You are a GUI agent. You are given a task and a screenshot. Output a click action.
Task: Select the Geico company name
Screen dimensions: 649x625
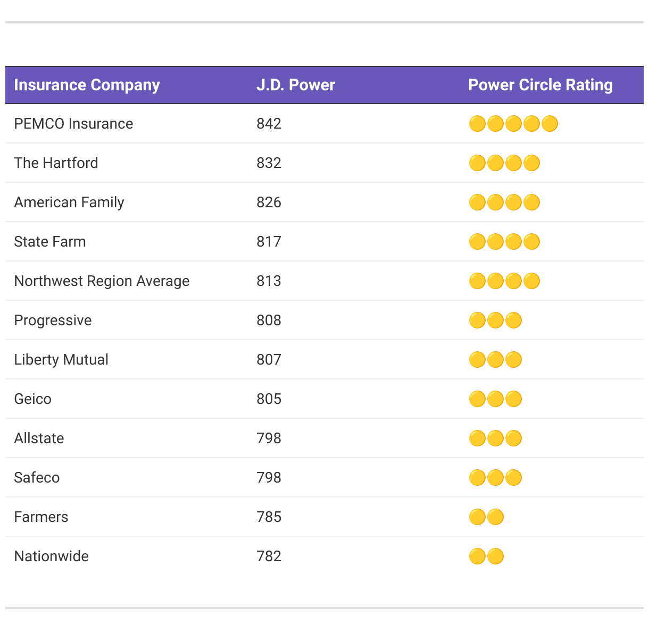(x=33, y=399)
